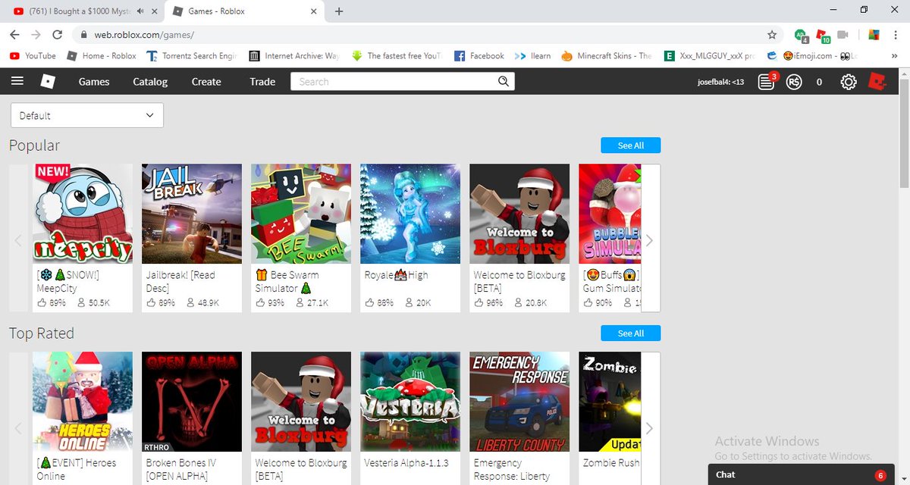Open the josefbal4 username link
910x485 pixels.
coord(720,82)
